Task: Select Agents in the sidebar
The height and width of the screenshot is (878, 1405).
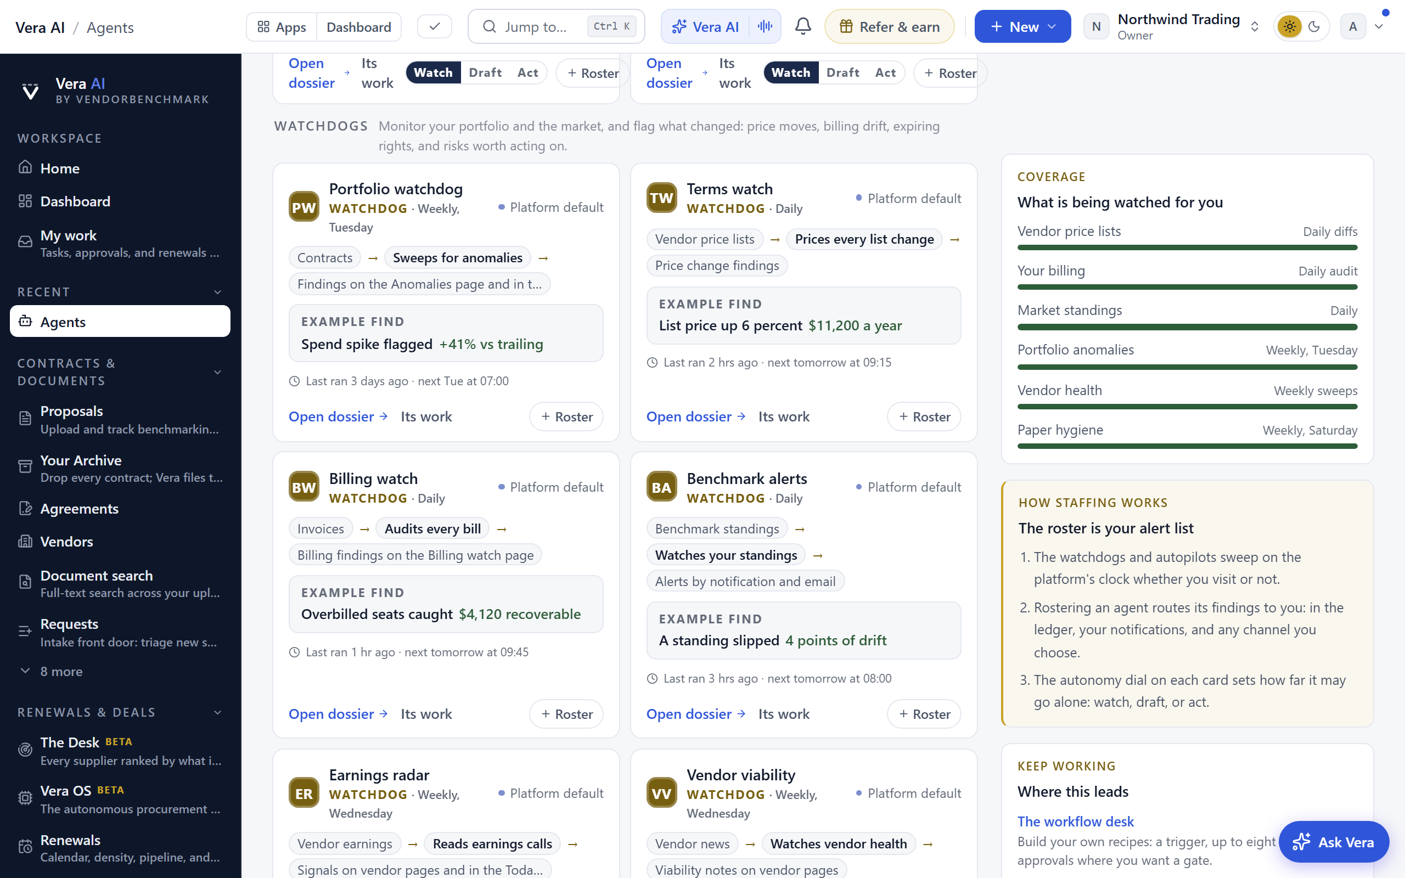Action: [x=120, y=322]
